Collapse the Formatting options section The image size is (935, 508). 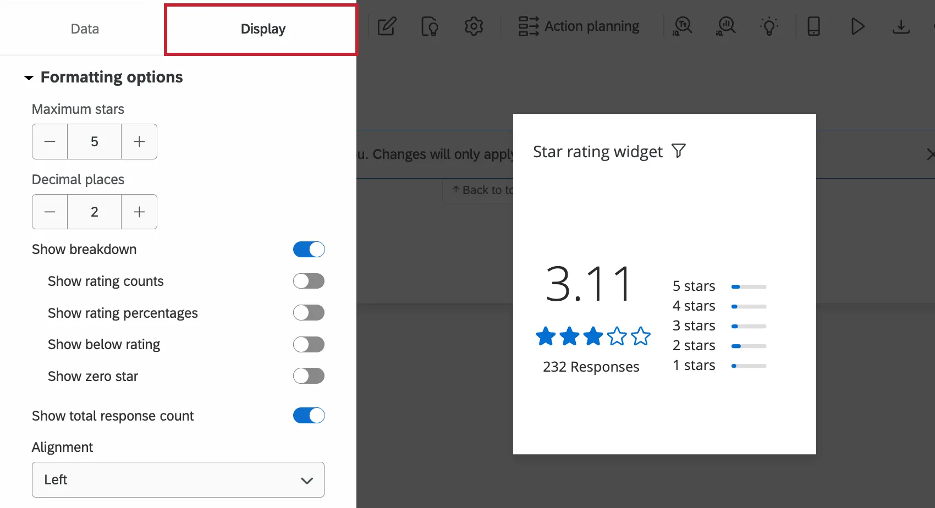(x=30, y=78)
